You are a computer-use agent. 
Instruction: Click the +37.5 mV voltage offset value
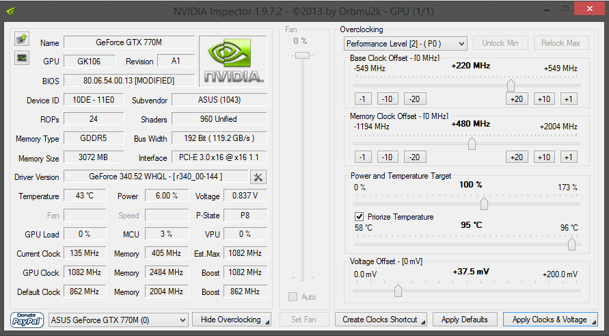471,272
